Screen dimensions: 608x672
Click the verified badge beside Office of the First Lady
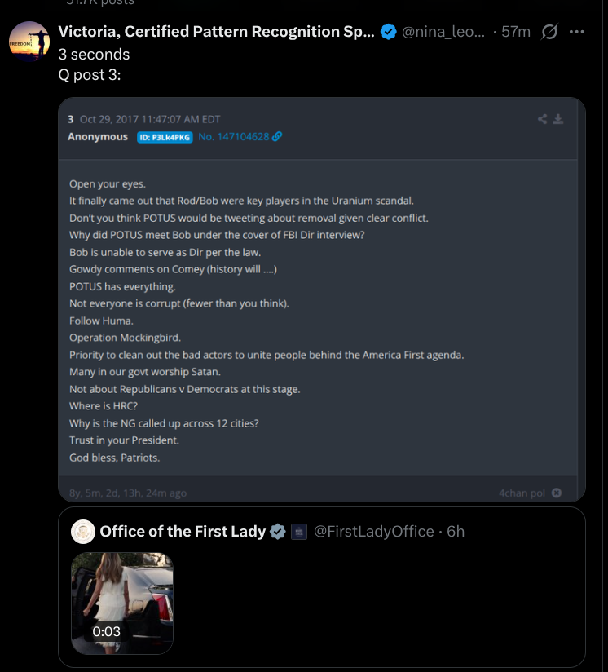coord(278,532)
